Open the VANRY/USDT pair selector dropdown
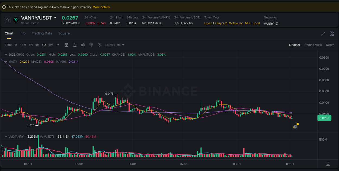339x171 pixels. point(56,18)
